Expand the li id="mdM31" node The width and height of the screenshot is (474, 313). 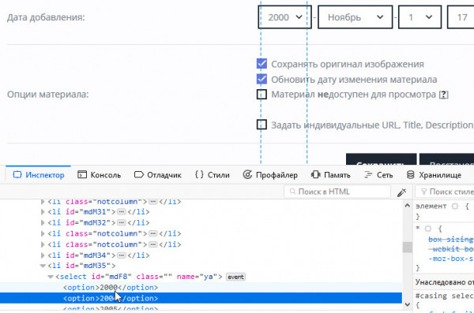pos(43,212)
